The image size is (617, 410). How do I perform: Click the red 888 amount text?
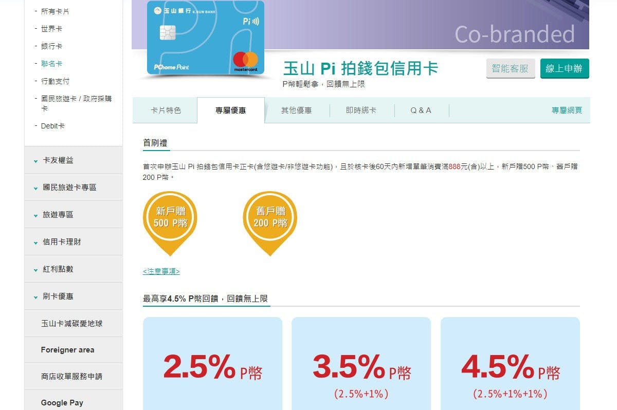(455, 166)
